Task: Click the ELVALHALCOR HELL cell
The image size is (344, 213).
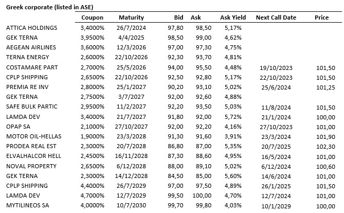Action: (33, 156)
